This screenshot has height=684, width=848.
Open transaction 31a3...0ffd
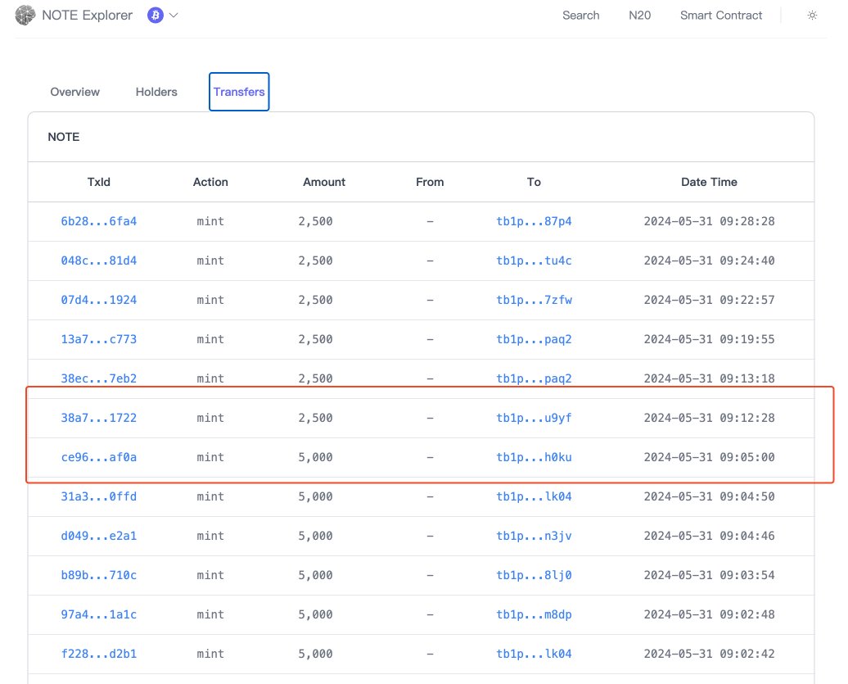click(x=98, y=496)
